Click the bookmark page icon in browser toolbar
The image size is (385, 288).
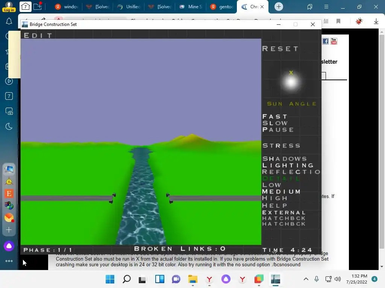(338, 21)
